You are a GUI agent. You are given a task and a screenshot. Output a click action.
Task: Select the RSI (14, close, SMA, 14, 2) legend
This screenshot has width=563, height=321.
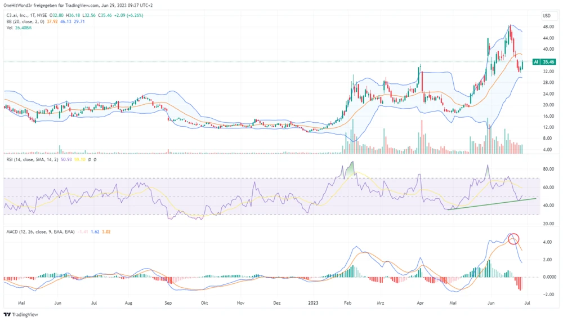point(34,160)
